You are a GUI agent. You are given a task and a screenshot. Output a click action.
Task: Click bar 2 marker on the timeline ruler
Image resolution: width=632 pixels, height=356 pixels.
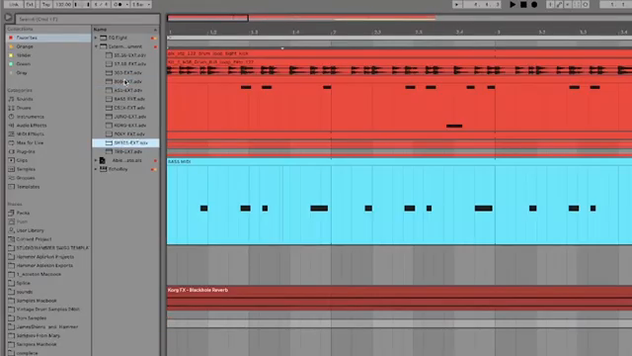tap(333, 32)
